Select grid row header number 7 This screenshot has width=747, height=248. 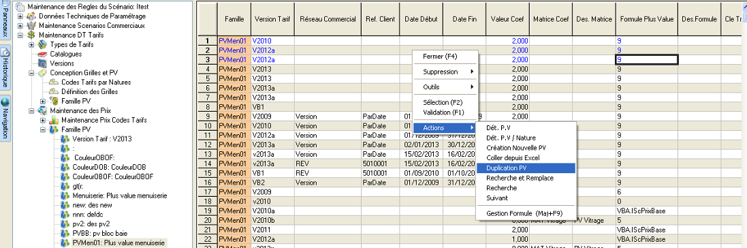point(207,97)
